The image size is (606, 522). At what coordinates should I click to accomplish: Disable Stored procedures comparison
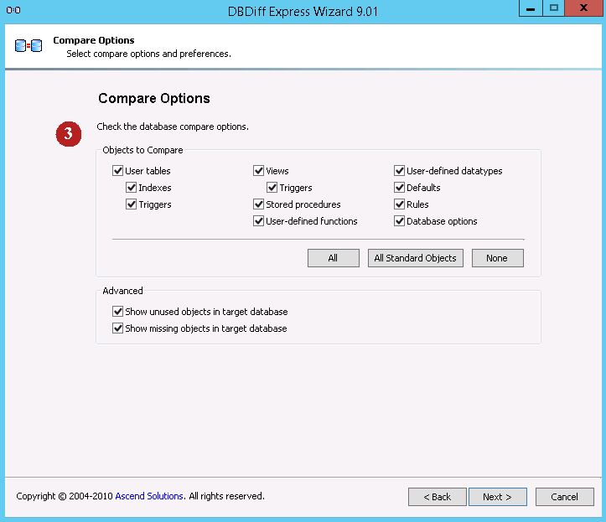259,204
